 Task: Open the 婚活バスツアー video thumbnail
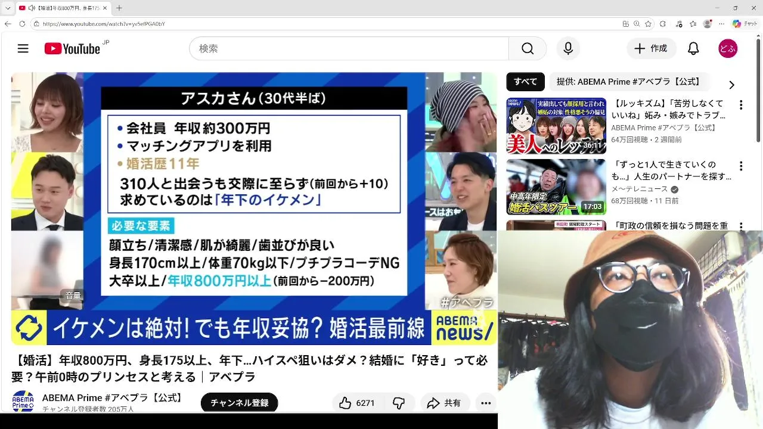point(556,187)
